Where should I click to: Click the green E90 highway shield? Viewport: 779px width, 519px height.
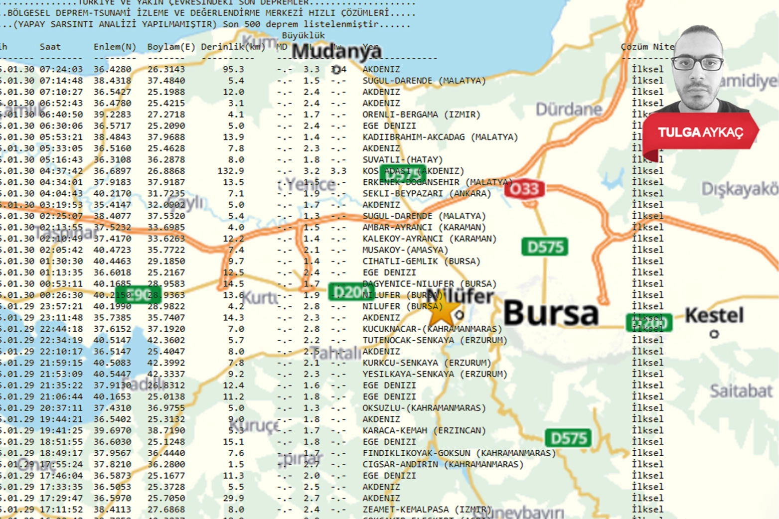click(x=138, y=294)
